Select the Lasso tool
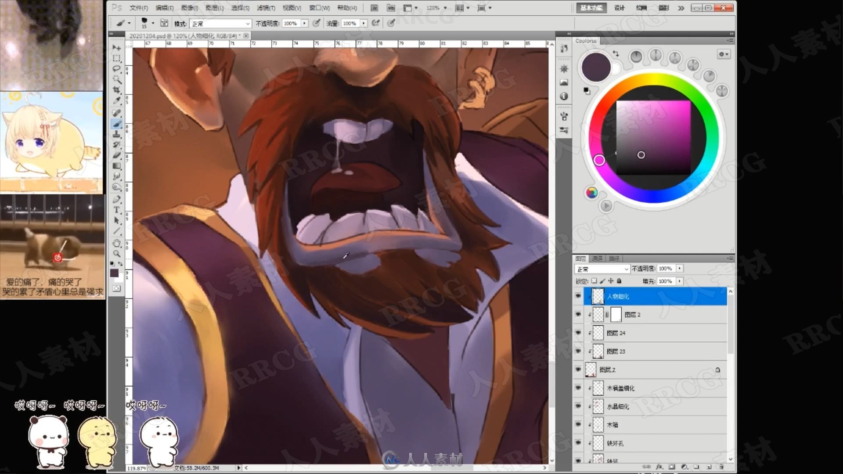Image resolution: width=843 pixels, height=474 pixels. (x=116, y=69)
